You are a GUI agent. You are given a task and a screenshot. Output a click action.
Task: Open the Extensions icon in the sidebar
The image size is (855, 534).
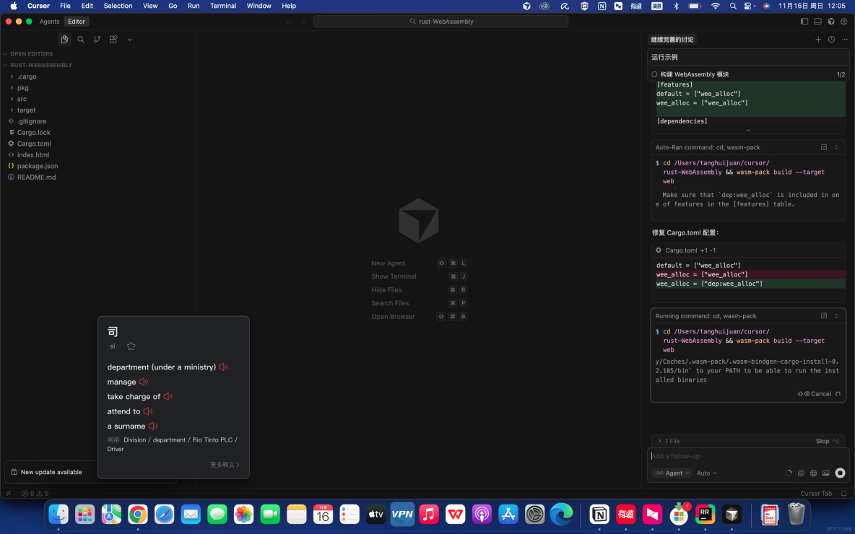pyautogui.click(x=113, y=39)
